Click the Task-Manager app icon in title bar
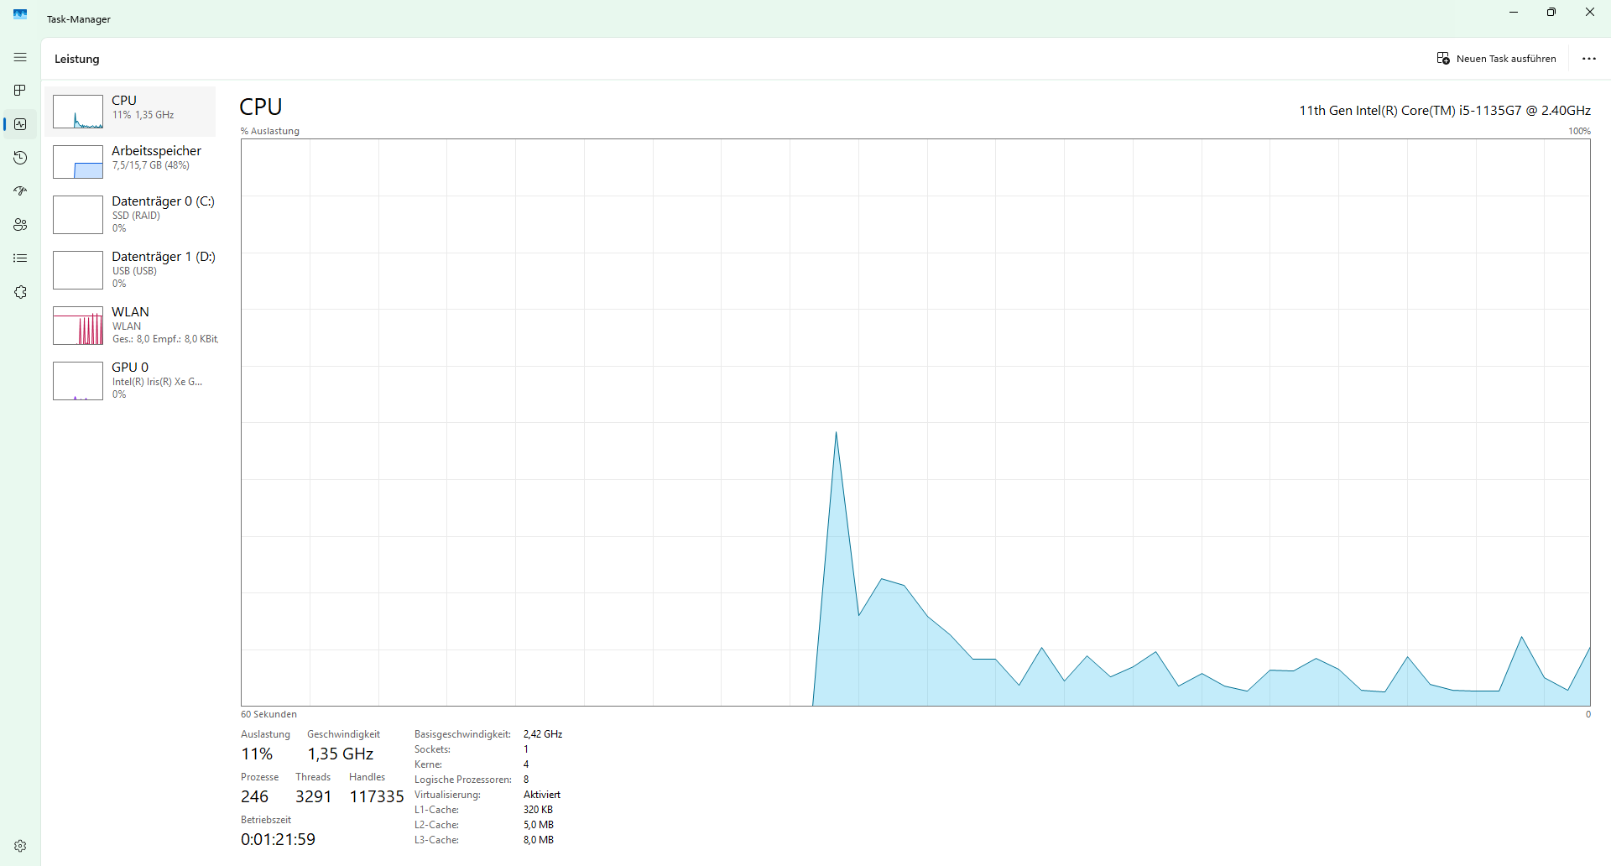The height and width of the screenshot is (866, 1611). click(x=20, y=13)
